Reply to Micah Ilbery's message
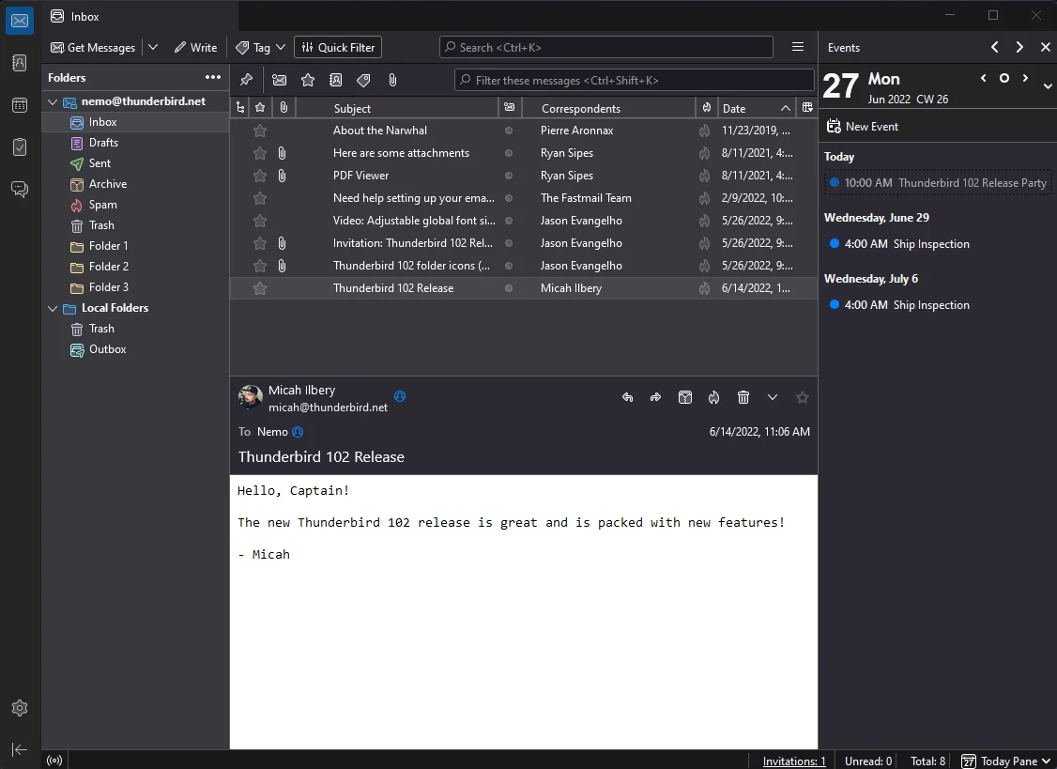The height and width of the screenshot is (769, 1057). tap(628, 397)
